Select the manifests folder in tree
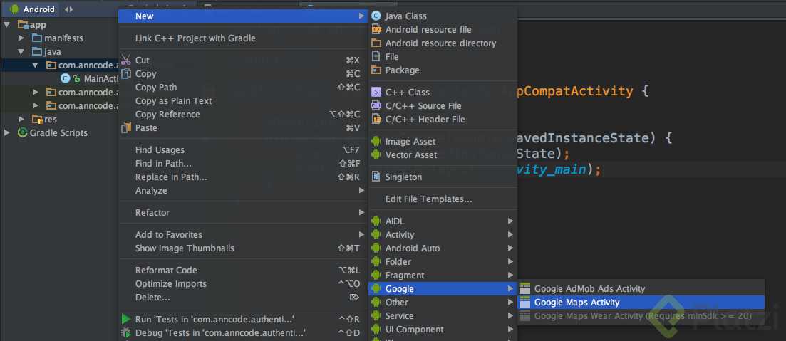This screenshot has height=341, width=786. tap(63, 38)
